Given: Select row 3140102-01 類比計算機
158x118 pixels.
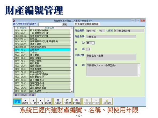Looking at the screenshot, I should click(x=42, y=61).
